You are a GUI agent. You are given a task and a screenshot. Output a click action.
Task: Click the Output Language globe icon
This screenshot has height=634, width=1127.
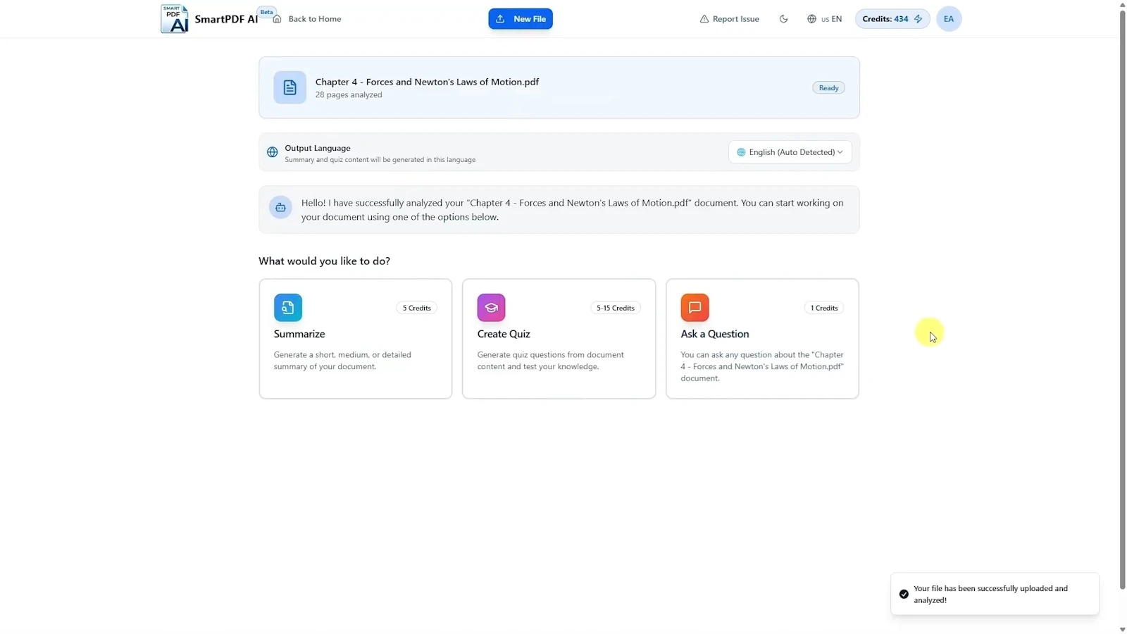click(x=273, y=152)
